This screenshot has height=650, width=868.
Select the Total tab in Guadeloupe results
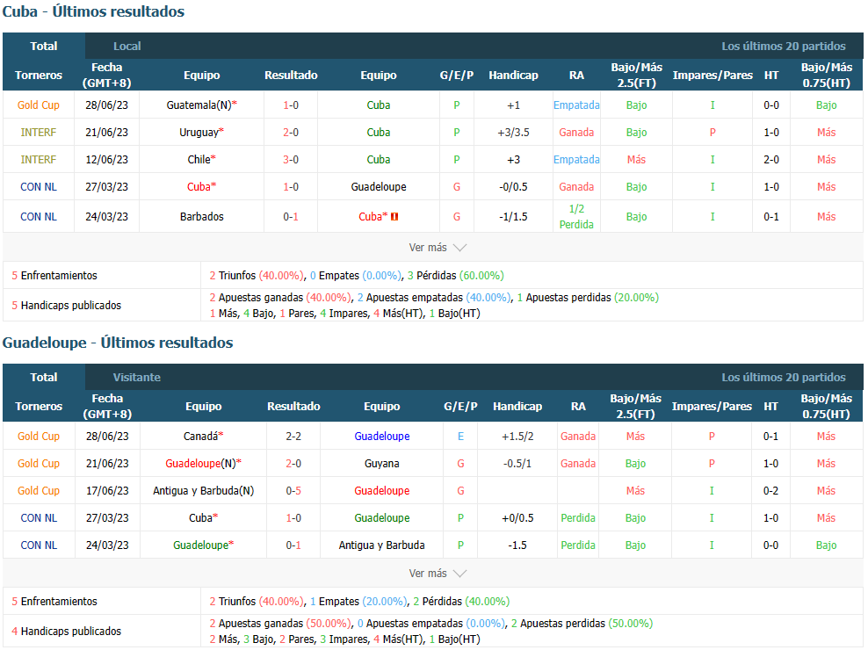[x=44, y=377]
